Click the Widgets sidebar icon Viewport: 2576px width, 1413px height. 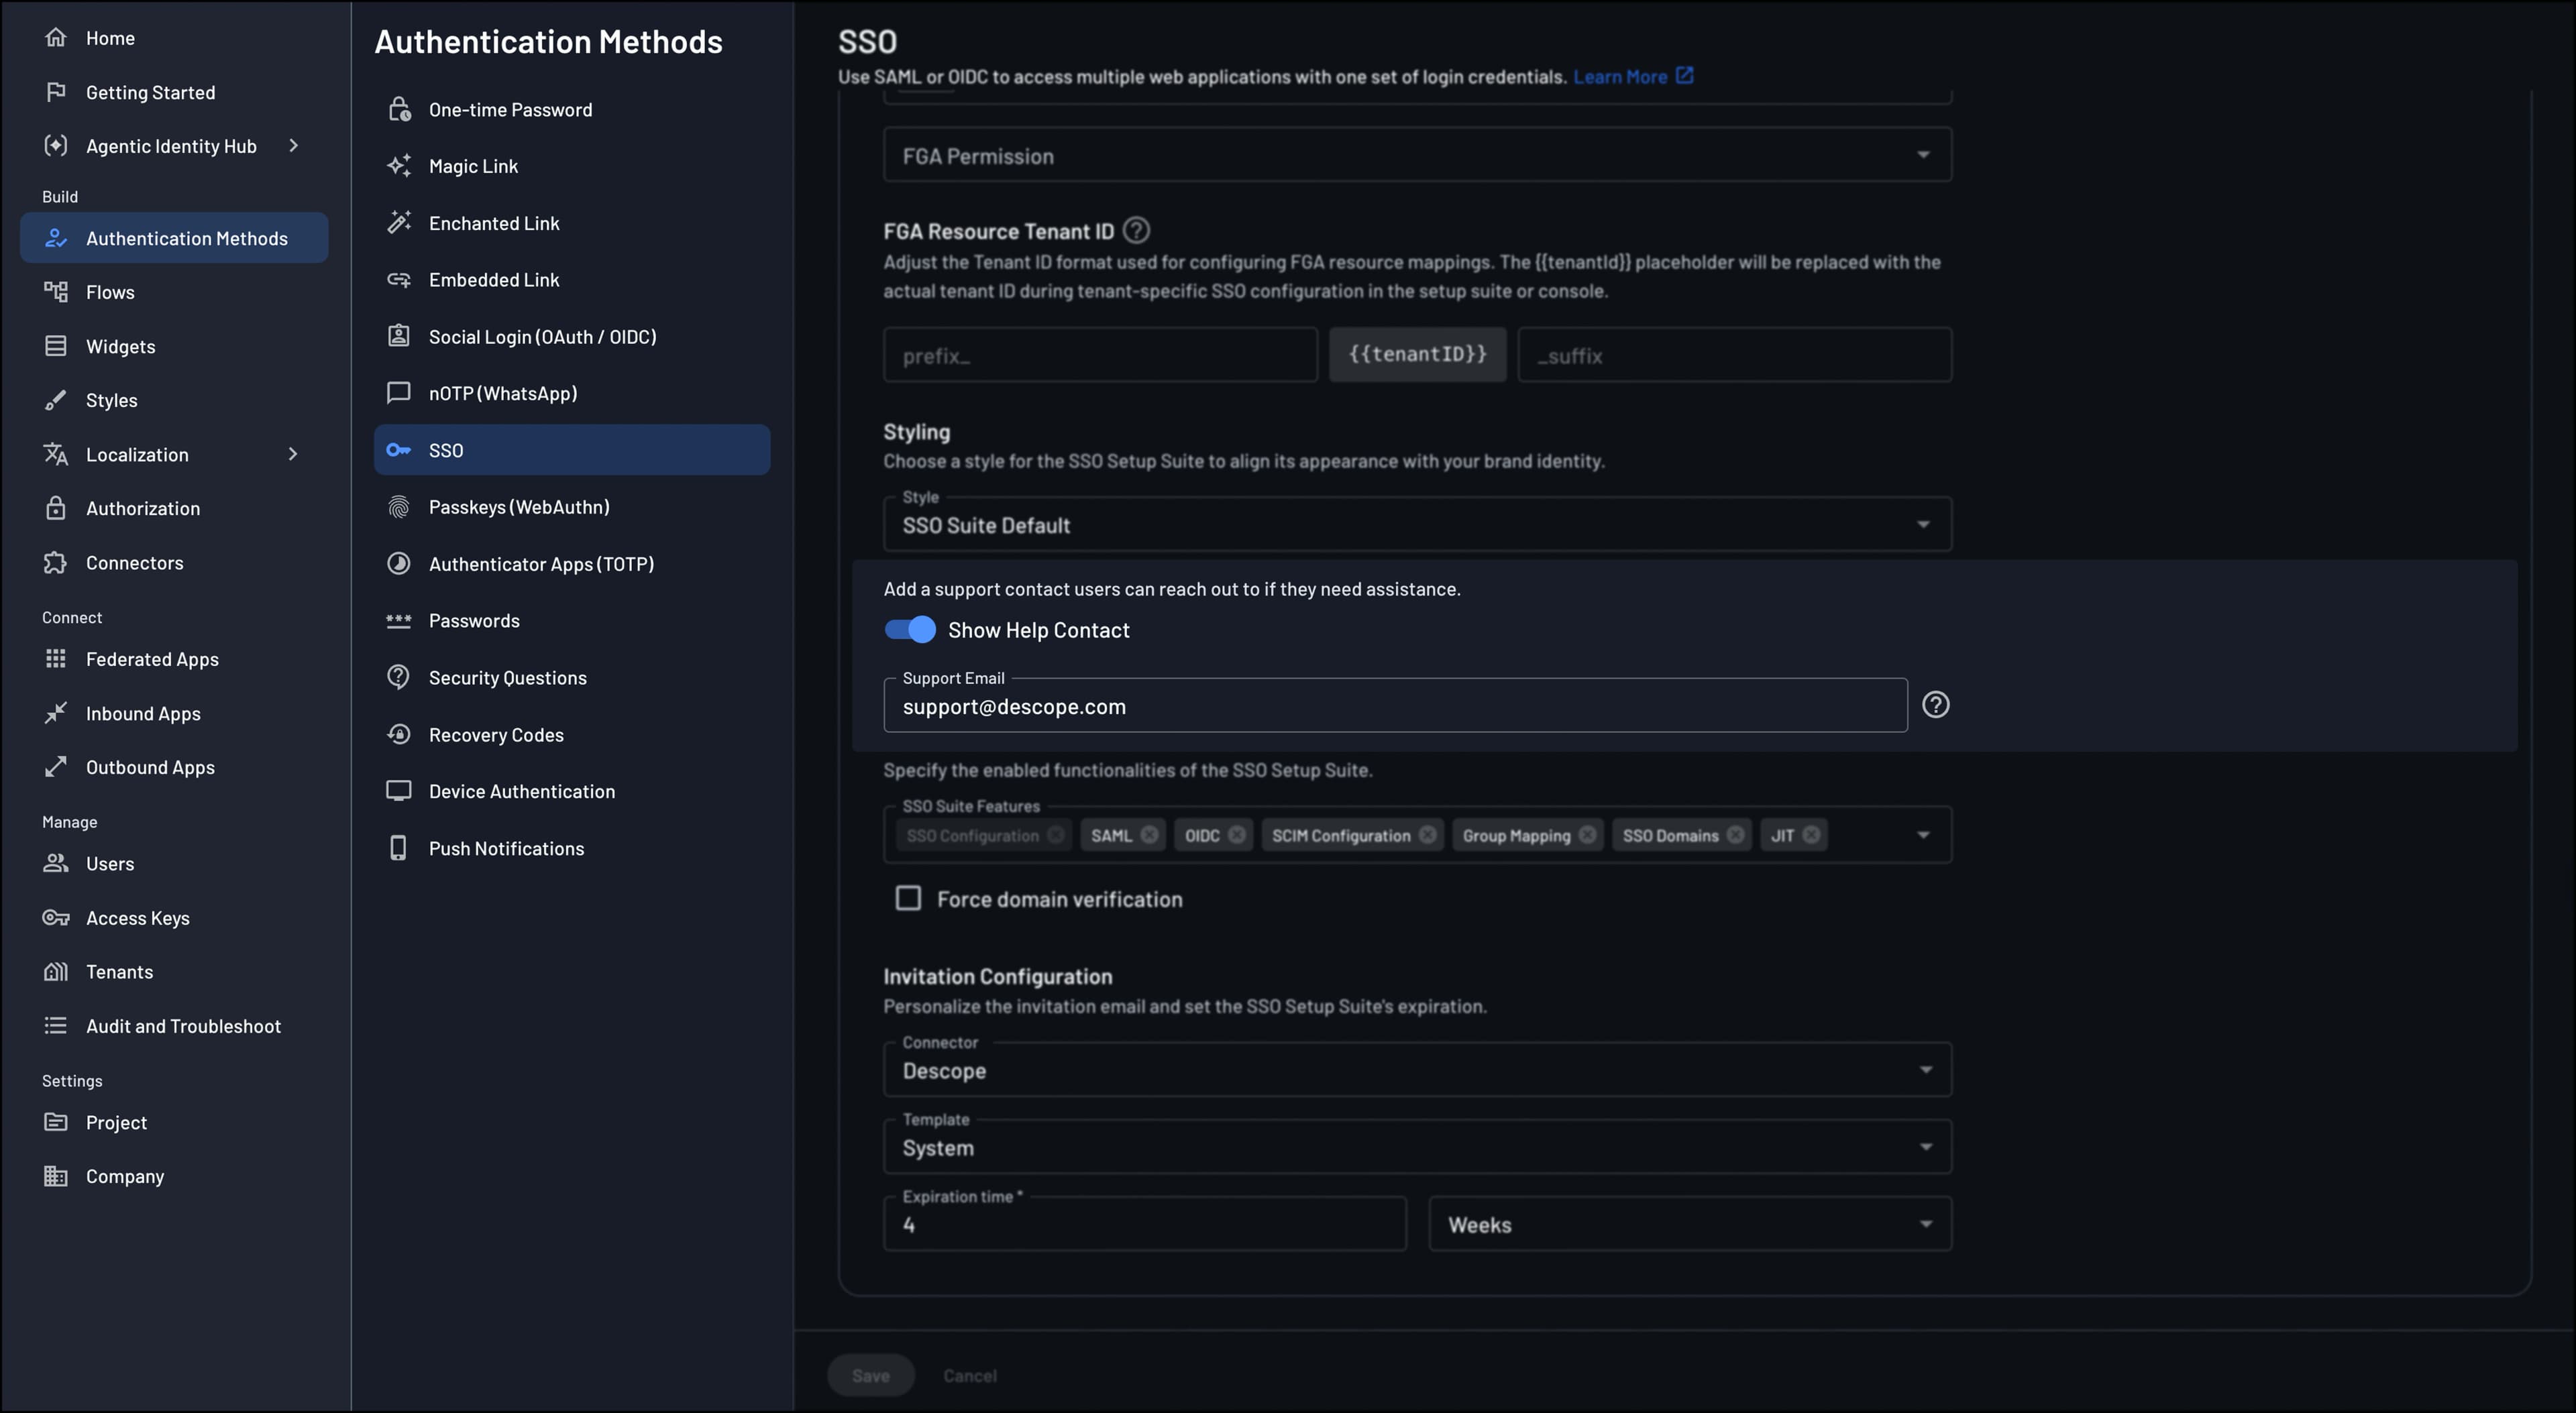tap(56, 346)
